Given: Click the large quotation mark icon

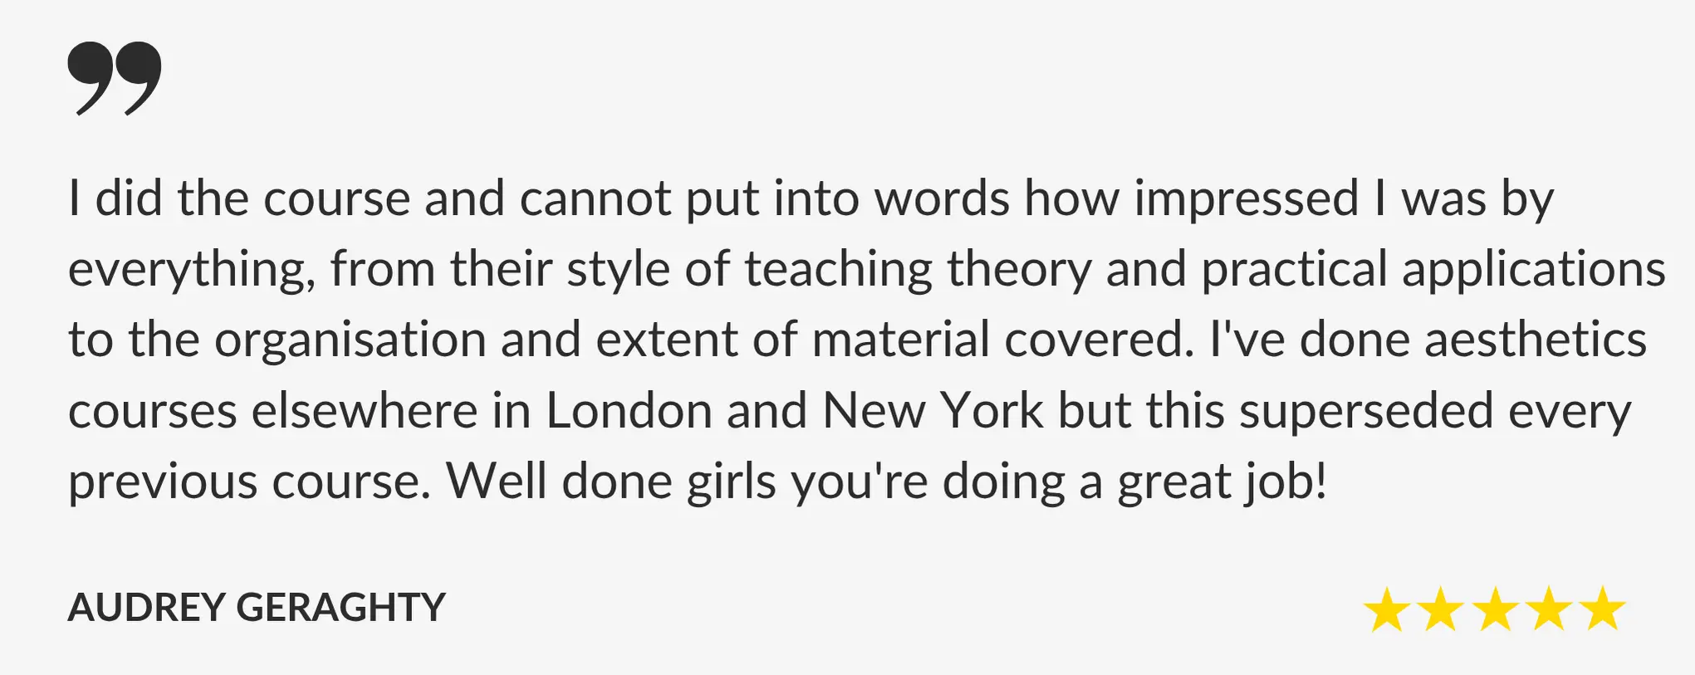Looking at the screenshot, I should click(115, 78).
